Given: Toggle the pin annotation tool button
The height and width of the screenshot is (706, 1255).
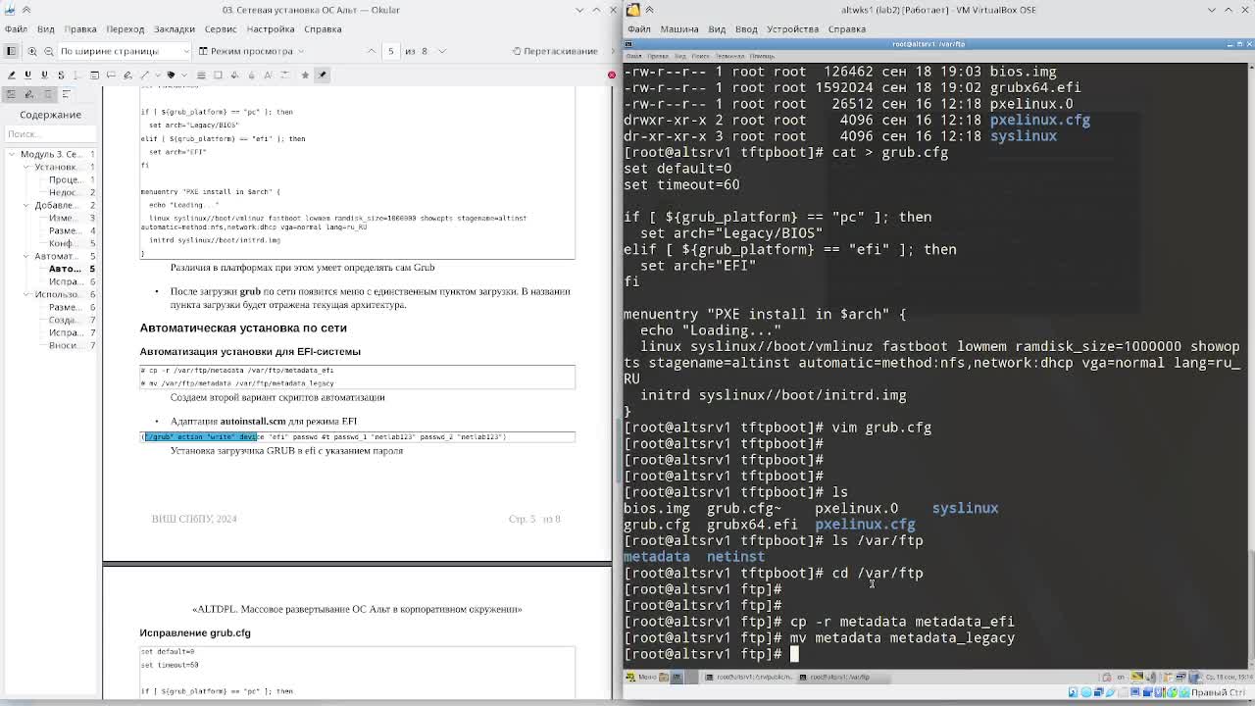Looking at the screenshot, I should (x=322, y=75).
